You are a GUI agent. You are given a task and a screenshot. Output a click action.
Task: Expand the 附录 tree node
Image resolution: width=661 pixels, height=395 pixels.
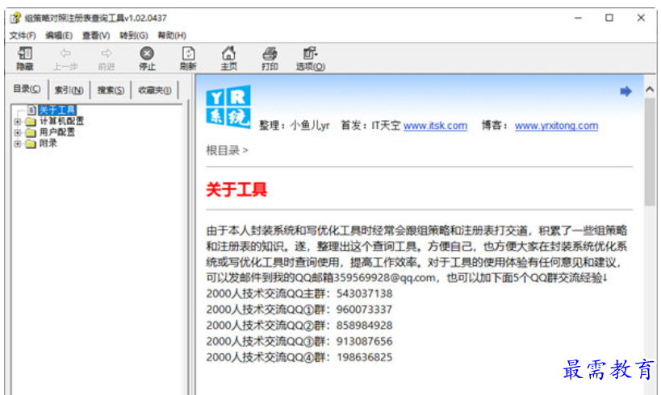tap(17, 144)
